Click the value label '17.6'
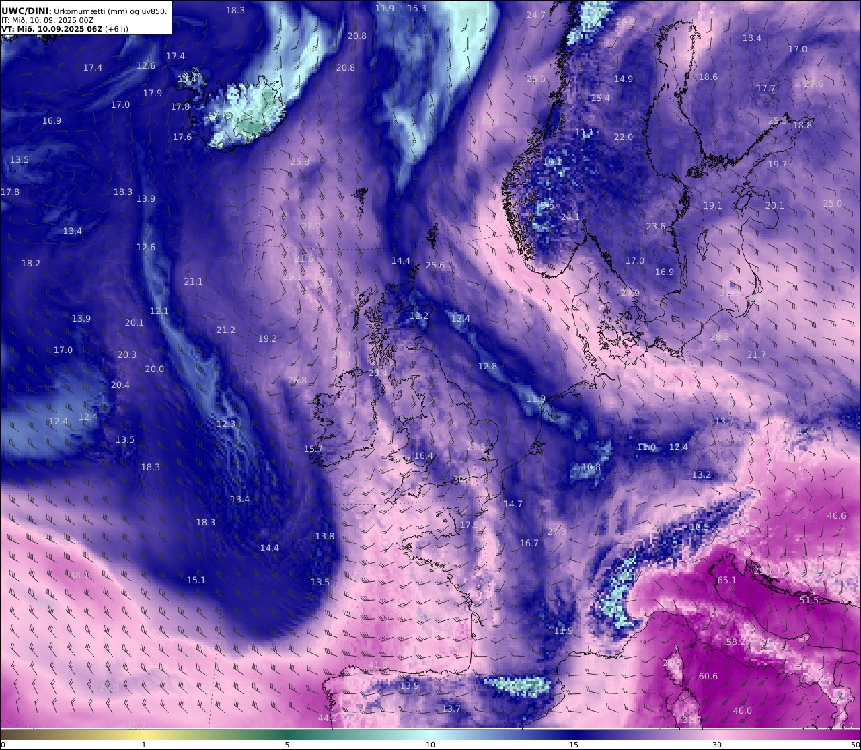861x750 pixels. [x=182, y=137]
